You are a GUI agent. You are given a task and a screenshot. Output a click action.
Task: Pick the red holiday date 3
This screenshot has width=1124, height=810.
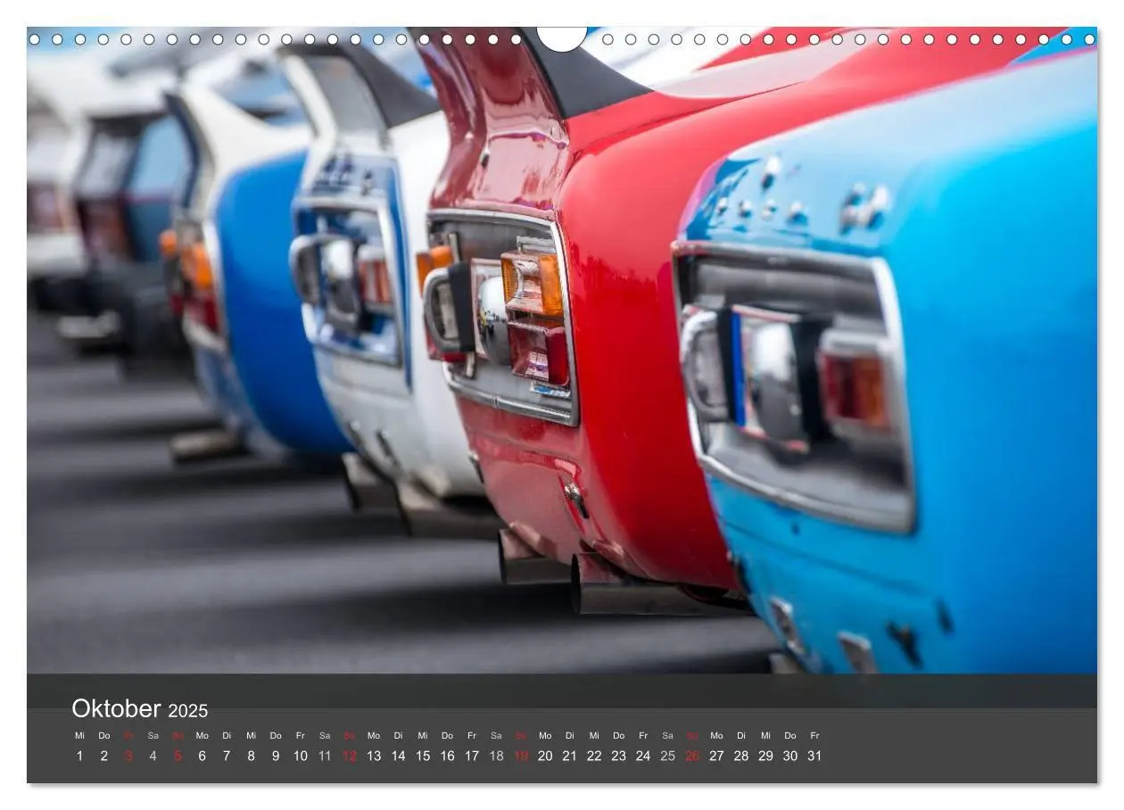tap(128, 756)
